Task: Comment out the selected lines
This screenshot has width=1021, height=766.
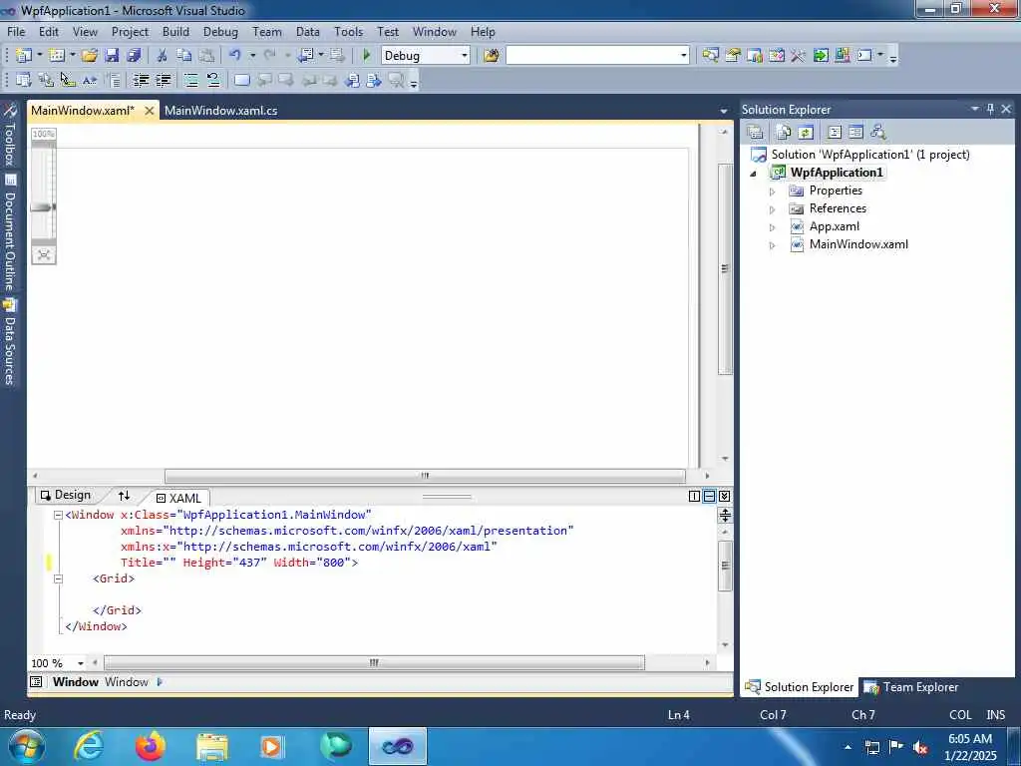Action: tap(191, 80)
